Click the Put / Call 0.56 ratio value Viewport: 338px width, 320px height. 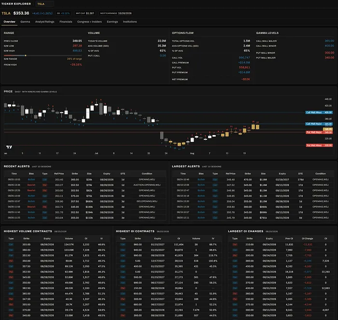pyautogui.click(x=163, y=56)
